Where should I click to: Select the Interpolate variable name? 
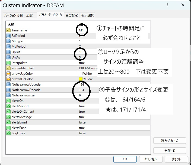click(x=19, y=63)
